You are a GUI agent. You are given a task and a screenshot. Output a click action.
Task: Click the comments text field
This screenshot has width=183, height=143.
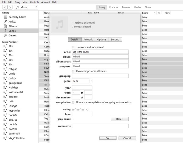pyautogui.click(x=100, y=126)
